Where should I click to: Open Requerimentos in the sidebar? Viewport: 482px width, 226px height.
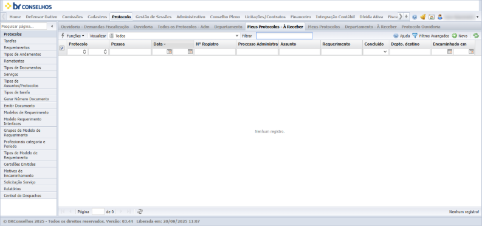click(x=29, y=47)
